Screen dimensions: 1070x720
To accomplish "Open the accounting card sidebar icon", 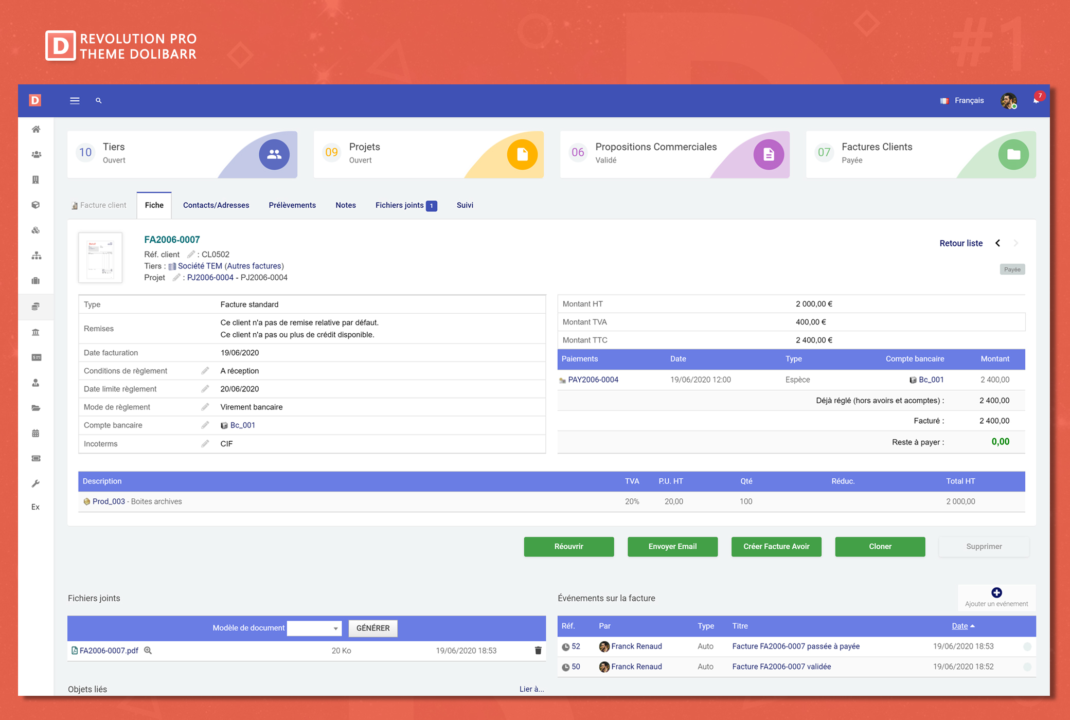I will (x=36, y=357).
